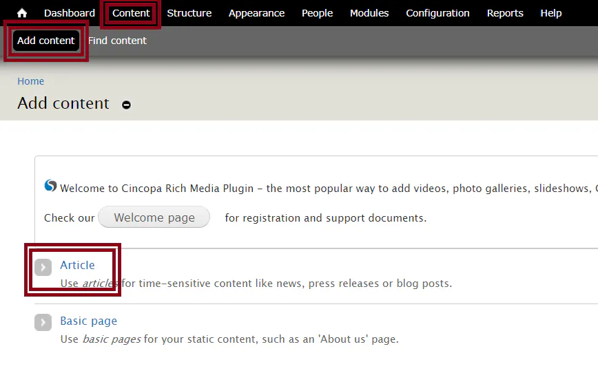This screenshot has height=373, width=598.
Task: Click 'for registration and support documents' text
Action: click(326, 218)
